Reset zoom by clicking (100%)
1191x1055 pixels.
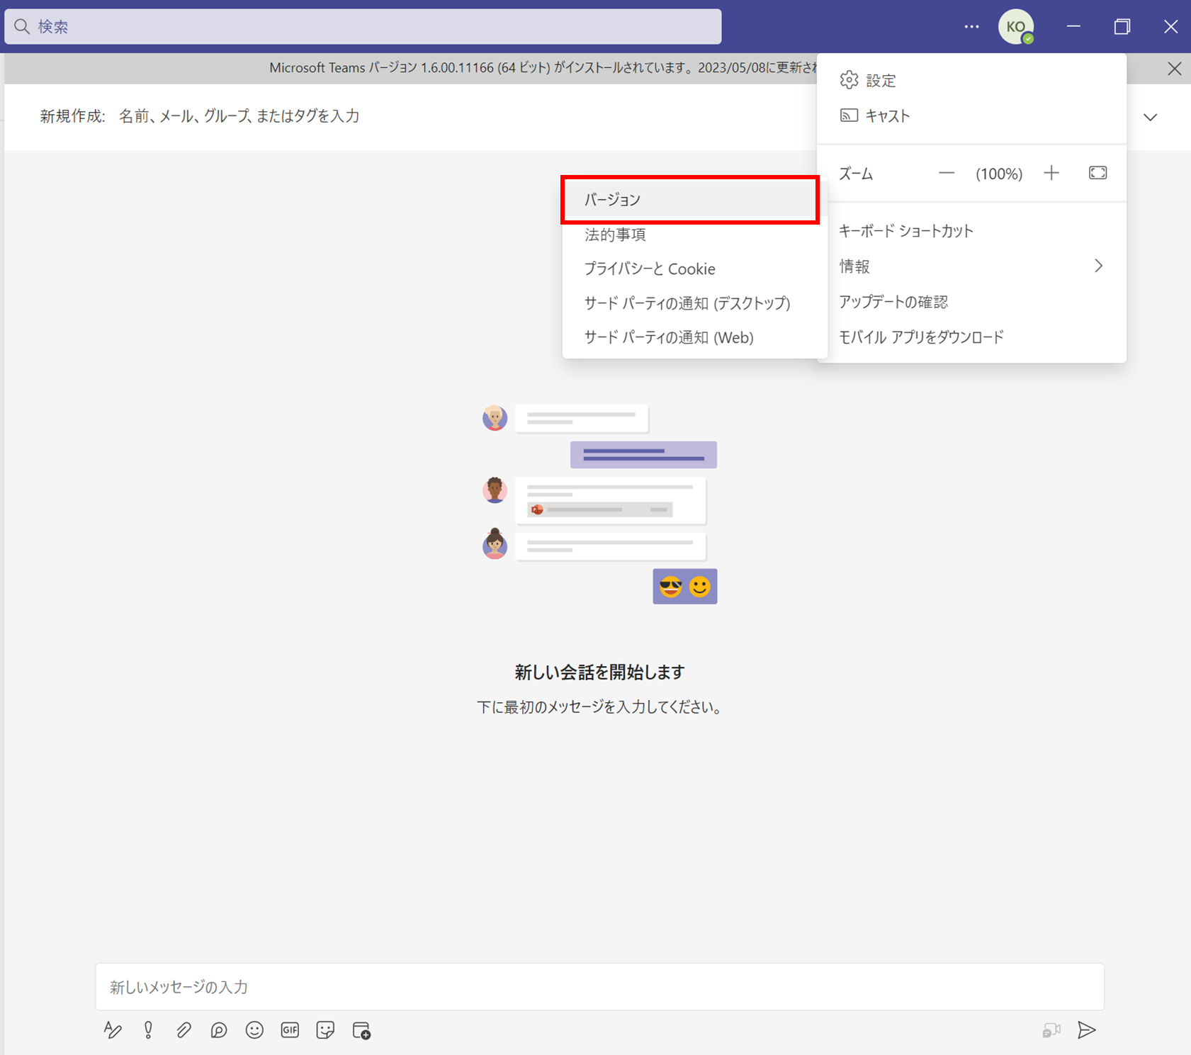(x=999, y=174)
